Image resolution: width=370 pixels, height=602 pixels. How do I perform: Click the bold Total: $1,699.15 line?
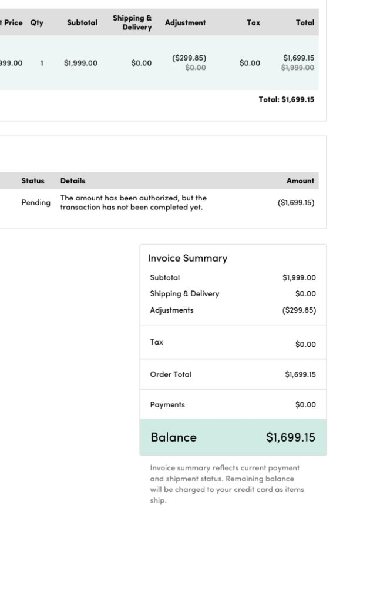287,99
